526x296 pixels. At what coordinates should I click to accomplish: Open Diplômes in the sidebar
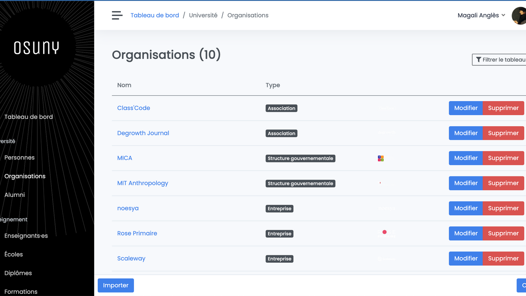[18, 273]
